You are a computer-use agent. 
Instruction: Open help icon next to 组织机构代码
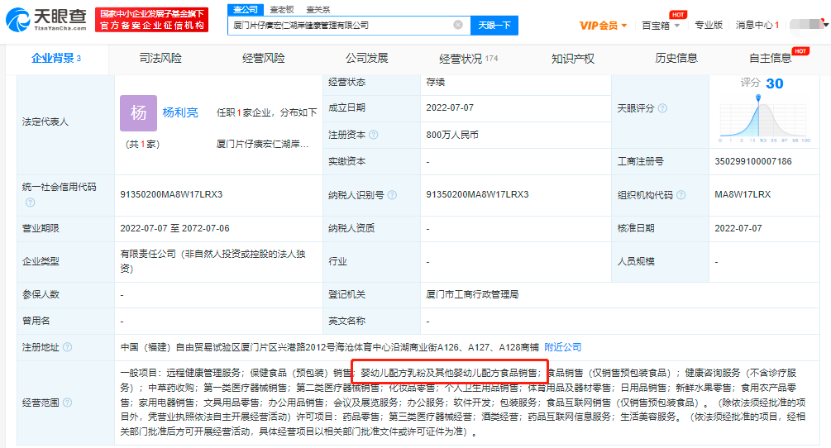[x=681, y=195]
